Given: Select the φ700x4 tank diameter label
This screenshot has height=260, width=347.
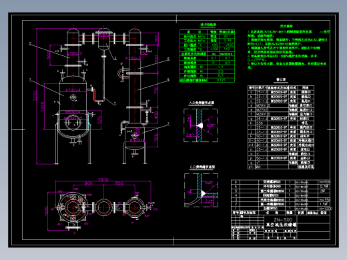Looking at the screenshot, I should click(73, 90).
